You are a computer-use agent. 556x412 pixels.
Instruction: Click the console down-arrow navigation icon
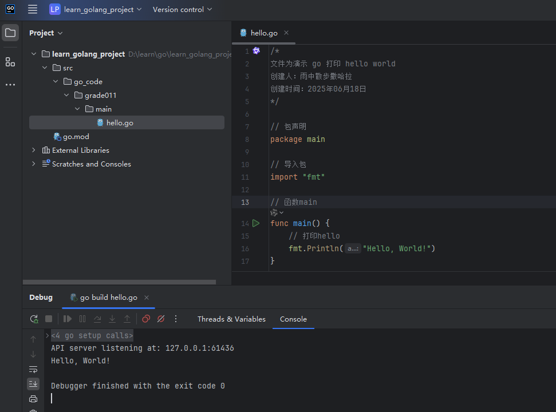point(33,354)
